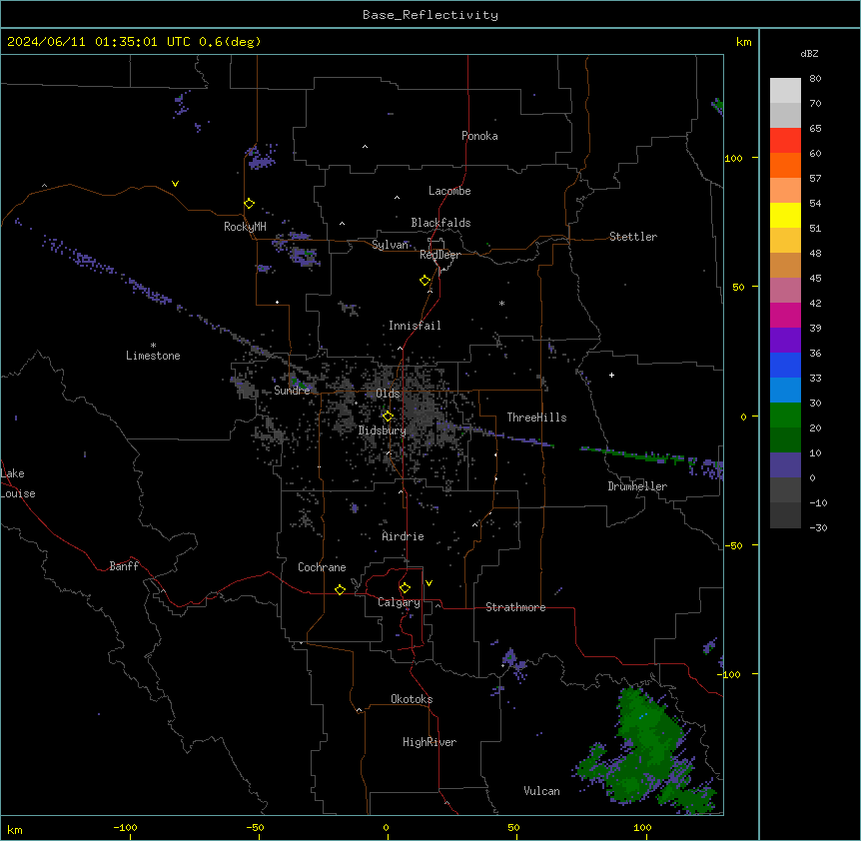
Task: Click the asterisk marker east of Innisfail
Action: click(x=501, y=303)
